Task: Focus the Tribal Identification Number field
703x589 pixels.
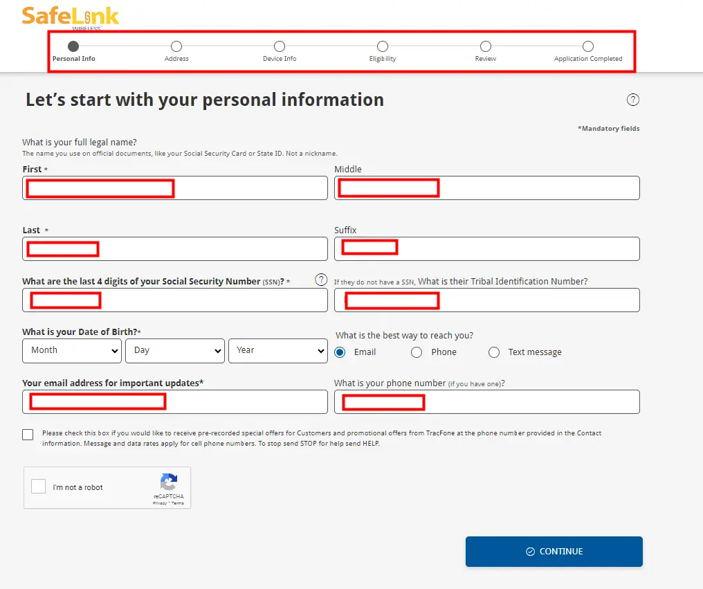Action: pos(487,300)
